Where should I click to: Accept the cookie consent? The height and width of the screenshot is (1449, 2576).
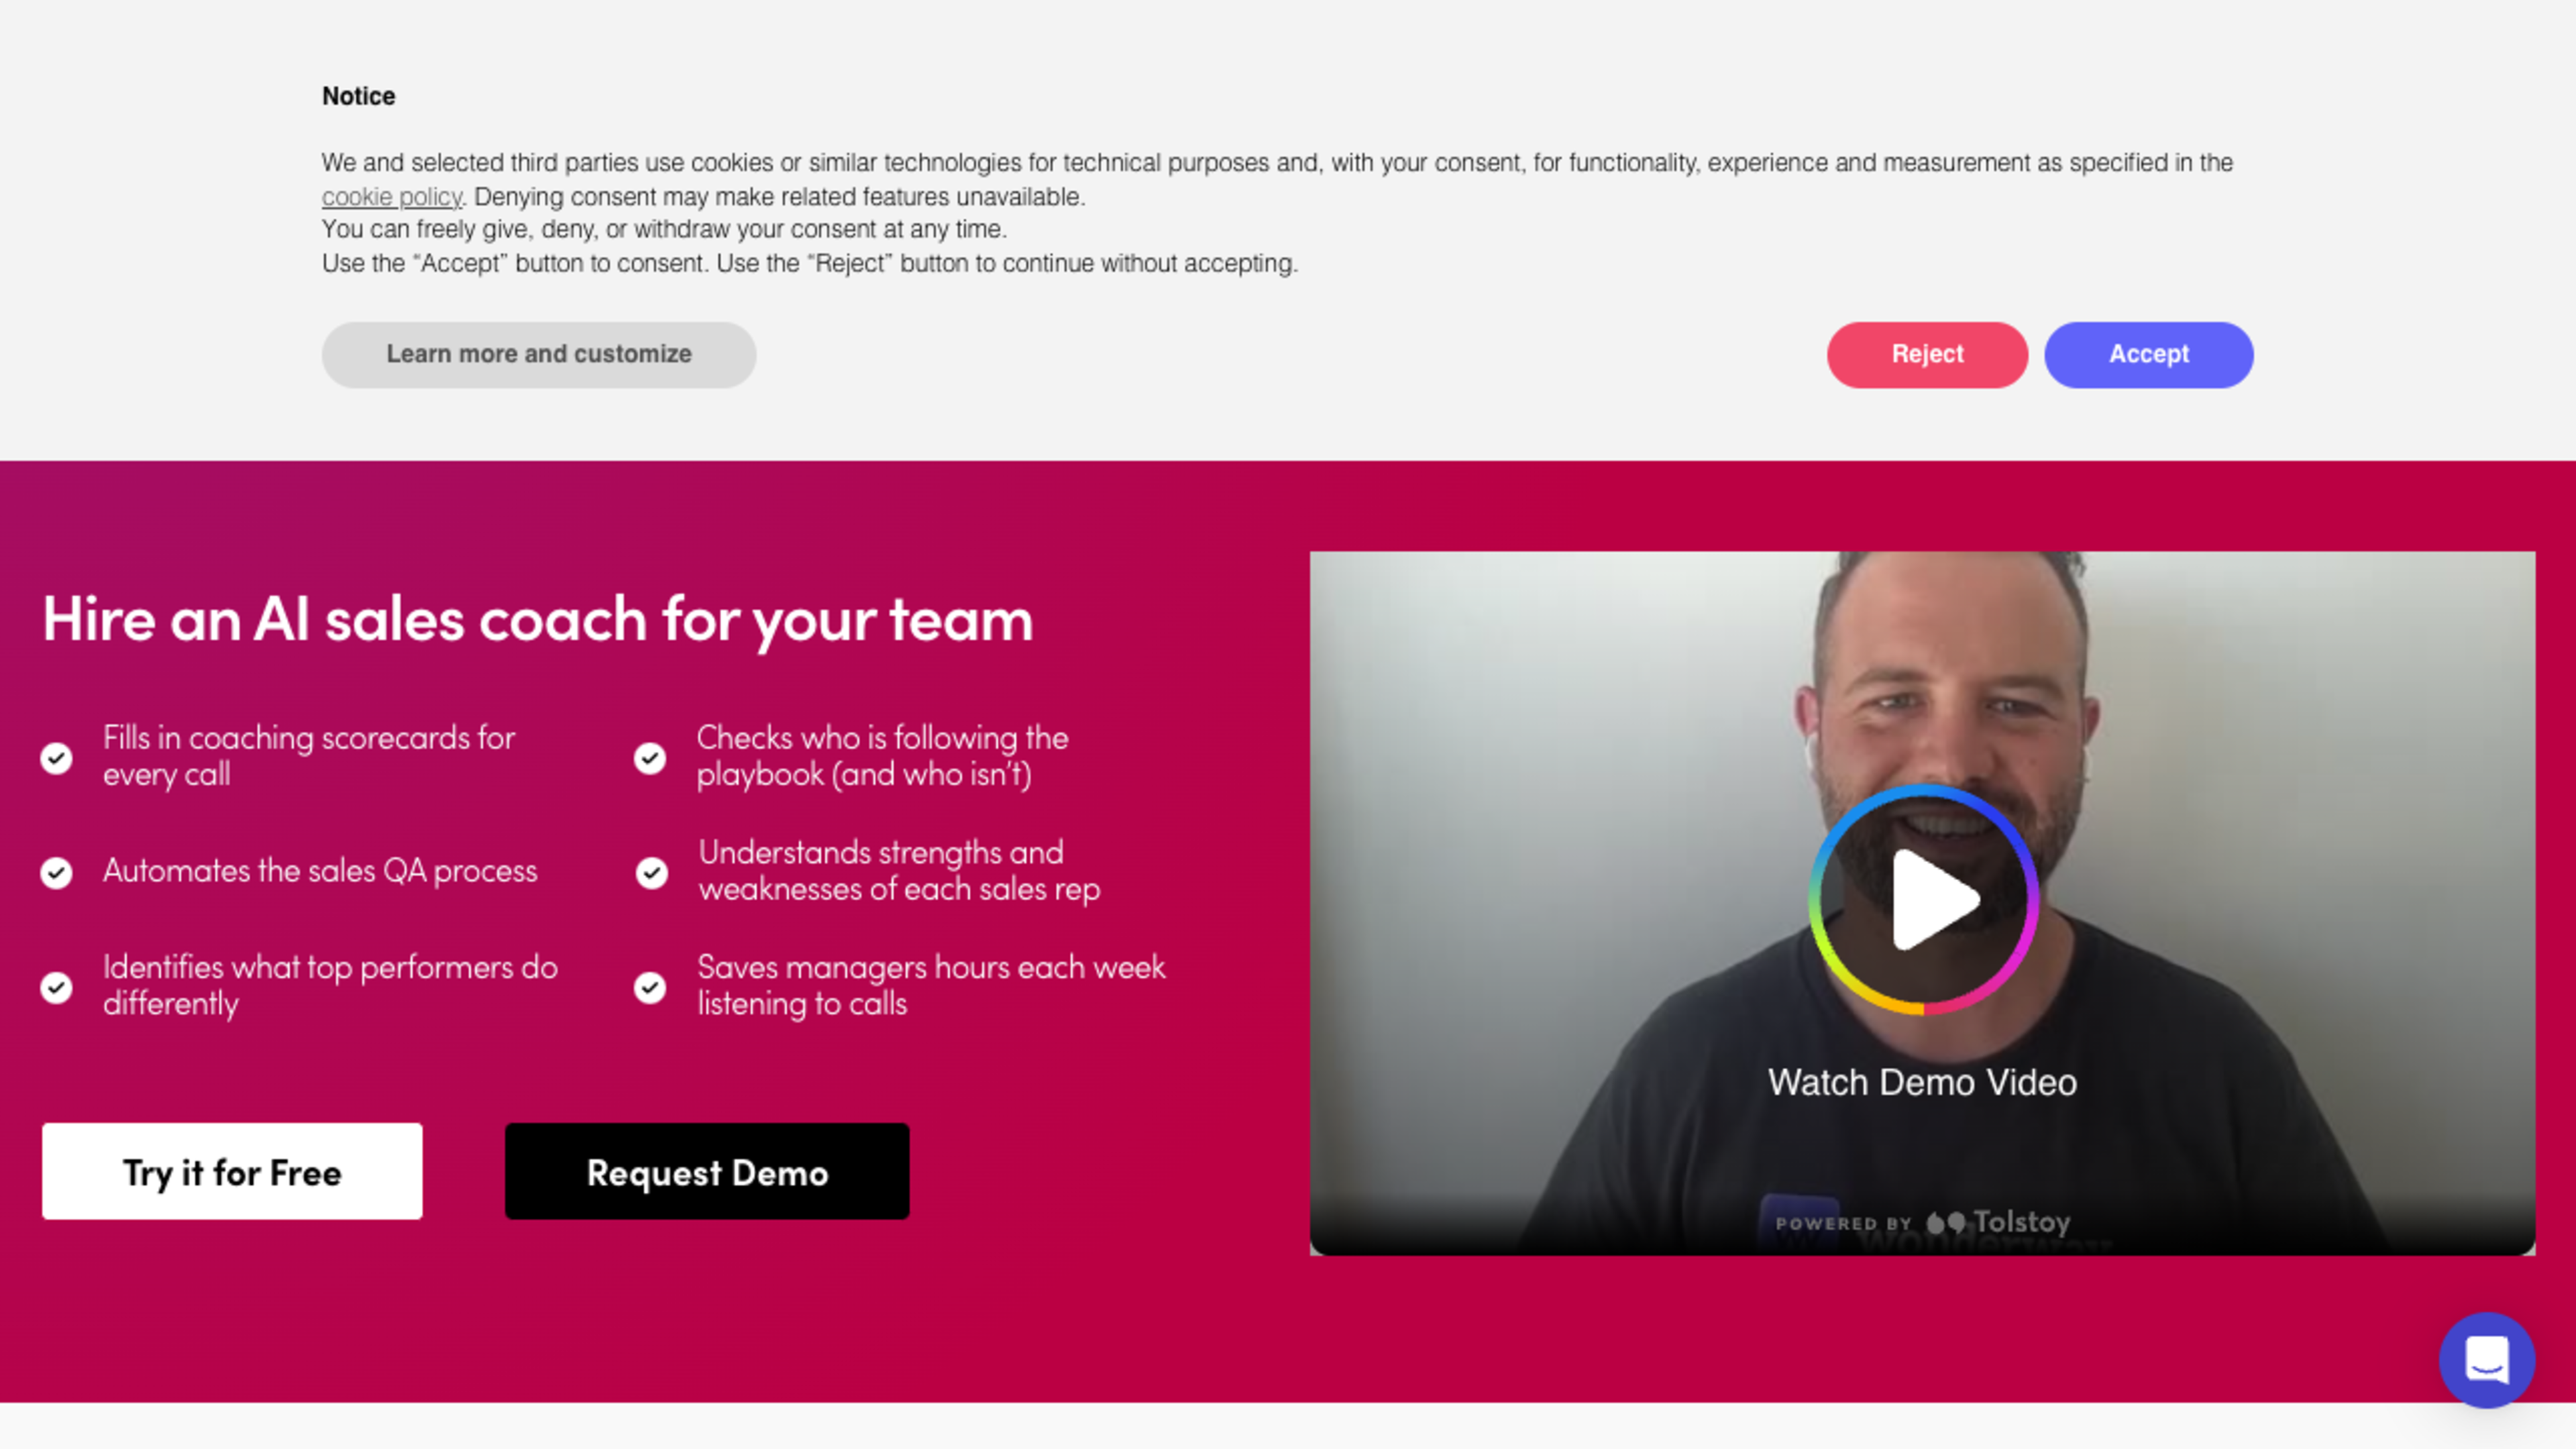[x=2148, y=354]
